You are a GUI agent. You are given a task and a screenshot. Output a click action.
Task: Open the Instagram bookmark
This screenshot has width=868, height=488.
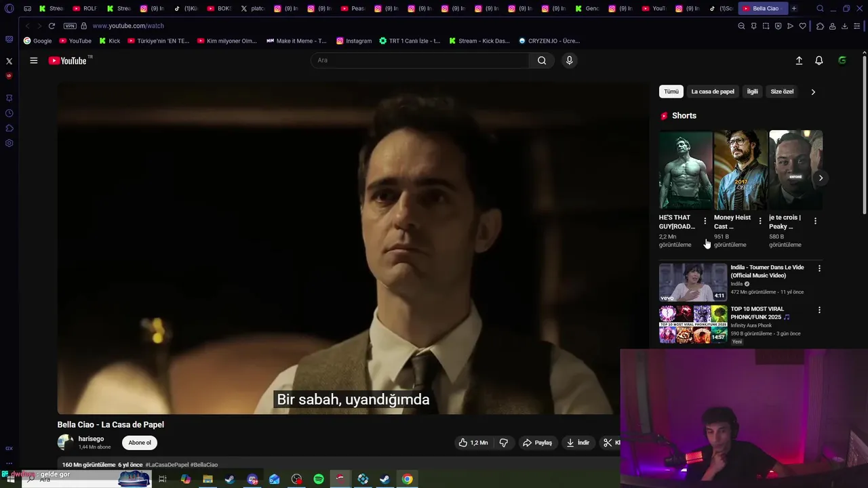[354, 41]
